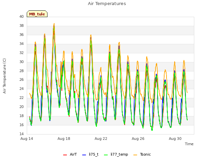Click the red AirT legend swatch

65,155
